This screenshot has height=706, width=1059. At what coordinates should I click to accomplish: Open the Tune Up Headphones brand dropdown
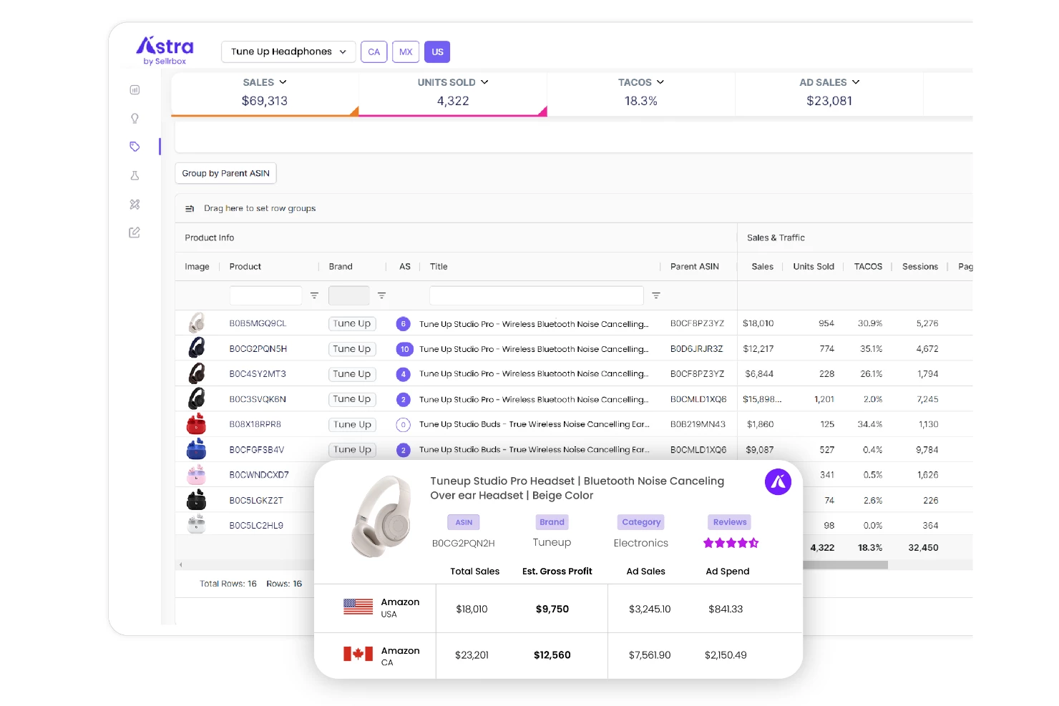coord(288,52)
